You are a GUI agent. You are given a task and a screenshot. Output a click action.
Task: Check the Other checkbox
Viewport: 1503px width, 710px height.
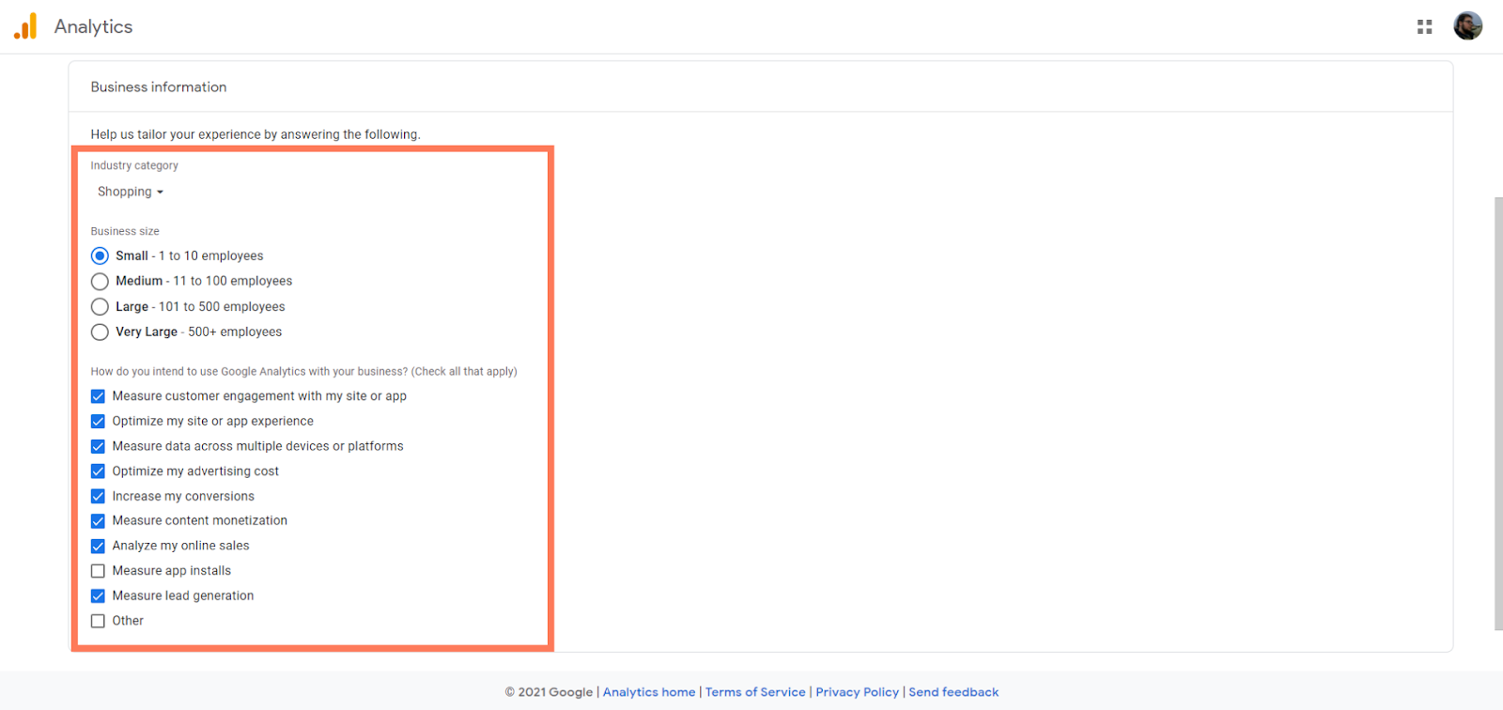[98, 621]
